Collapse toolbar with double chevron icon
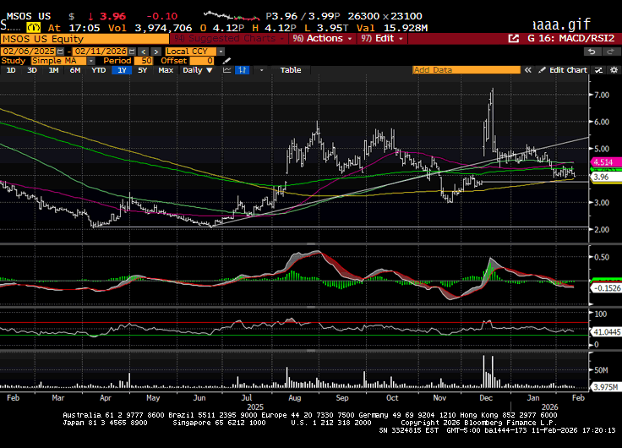 pos(527,70)
